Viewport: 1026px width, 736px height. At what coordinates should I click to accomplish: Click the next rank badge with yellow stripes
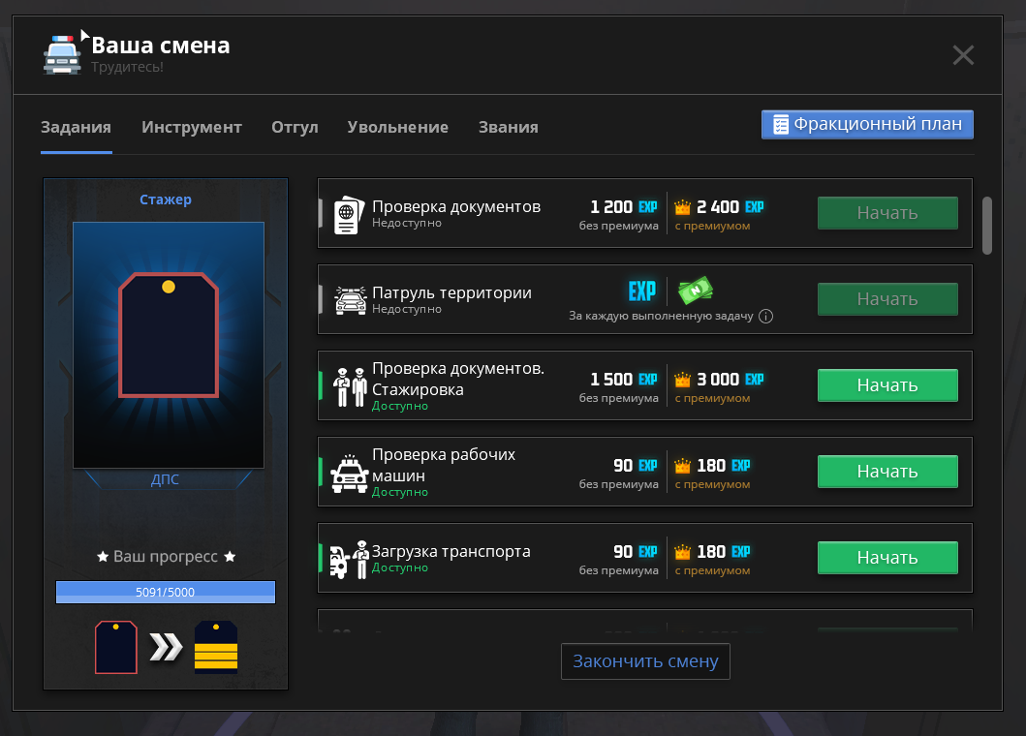[x=216, y=647]
